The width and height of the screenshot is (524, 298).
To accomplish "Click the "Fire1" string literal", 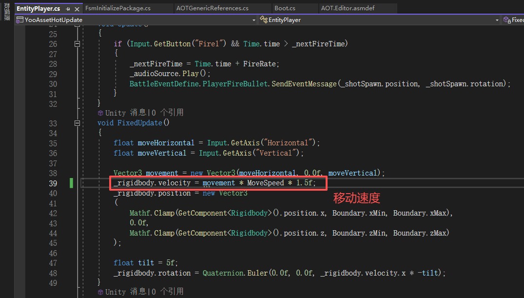I will [x=211, y=44].
